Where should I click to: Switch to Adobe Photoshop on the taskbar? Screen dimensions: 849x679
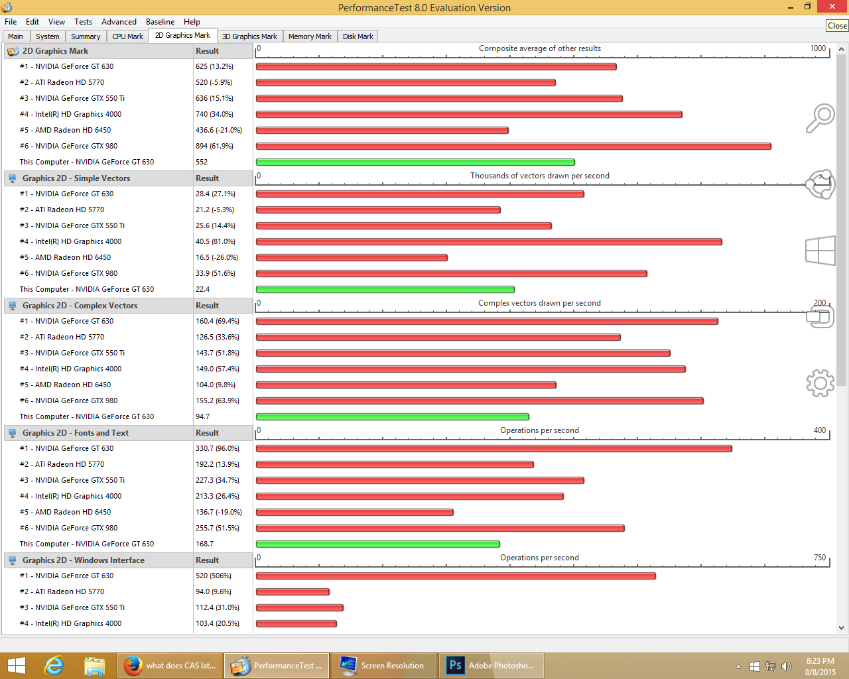(491, 666)
